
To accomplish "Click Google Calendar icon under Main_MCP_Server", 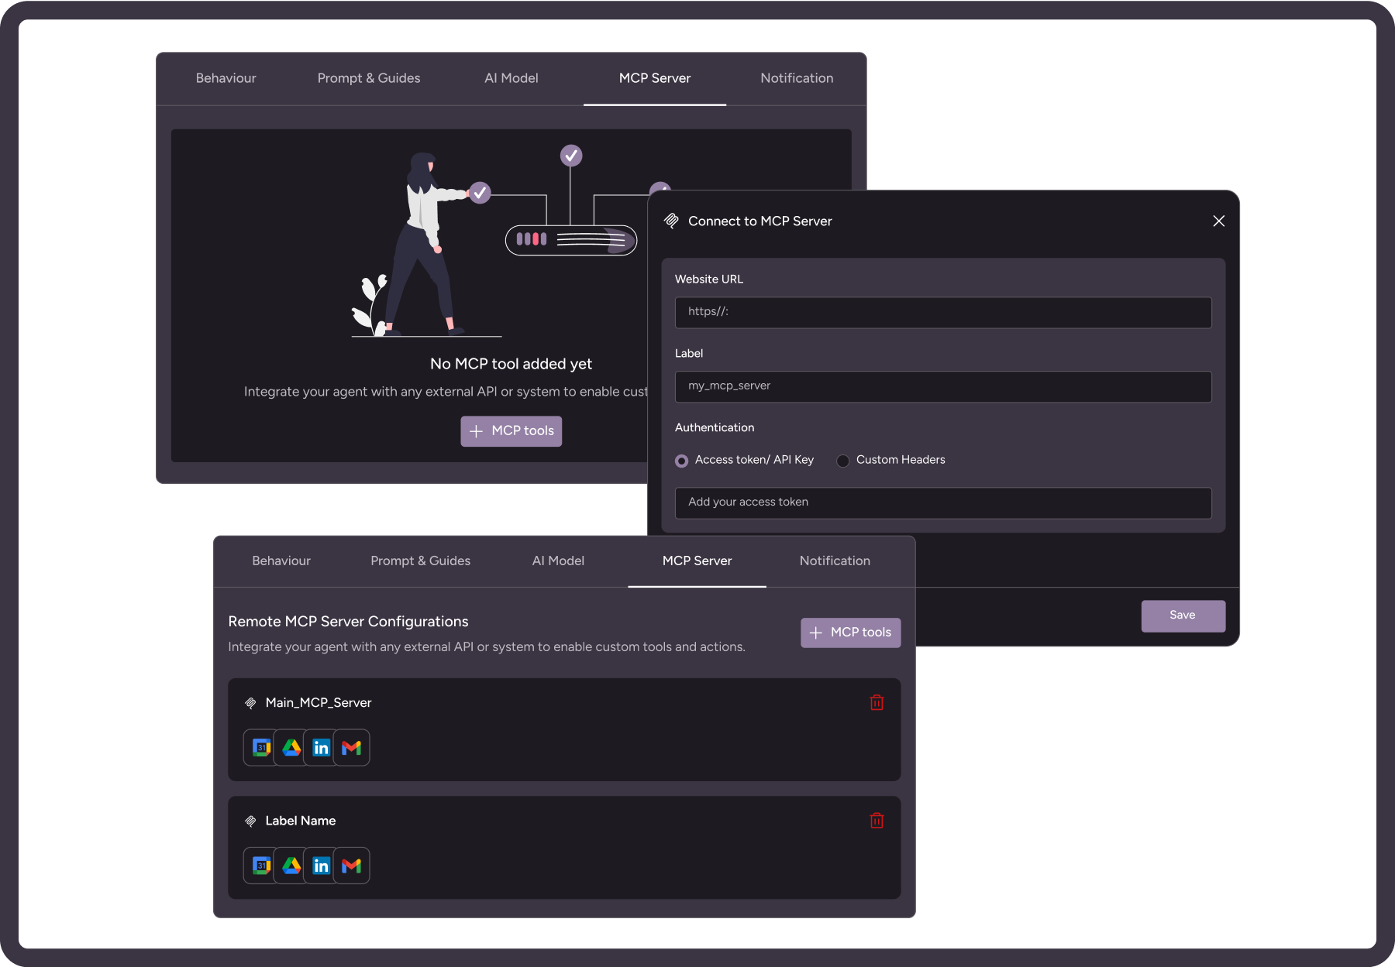I will pos(261,748).
